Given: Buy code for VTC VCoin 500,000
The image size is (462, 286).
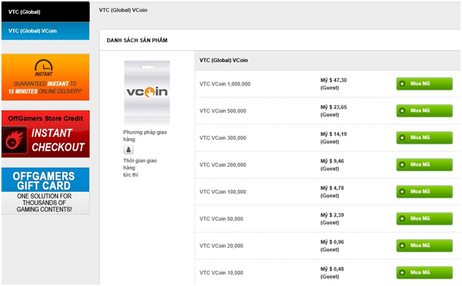Looking at the screenshot, I should [424, 111].
